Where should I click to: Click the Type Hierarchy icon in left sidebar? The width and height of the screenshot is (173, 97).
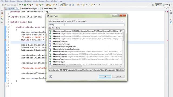tap(2, 19)
